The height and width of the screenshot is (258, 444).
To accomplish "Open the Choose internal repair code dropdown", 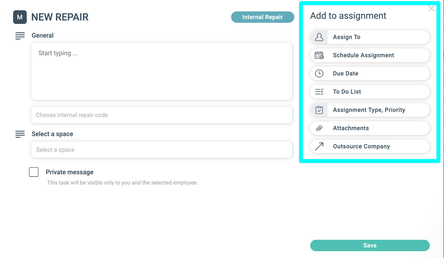I will (x=162, y=115).
